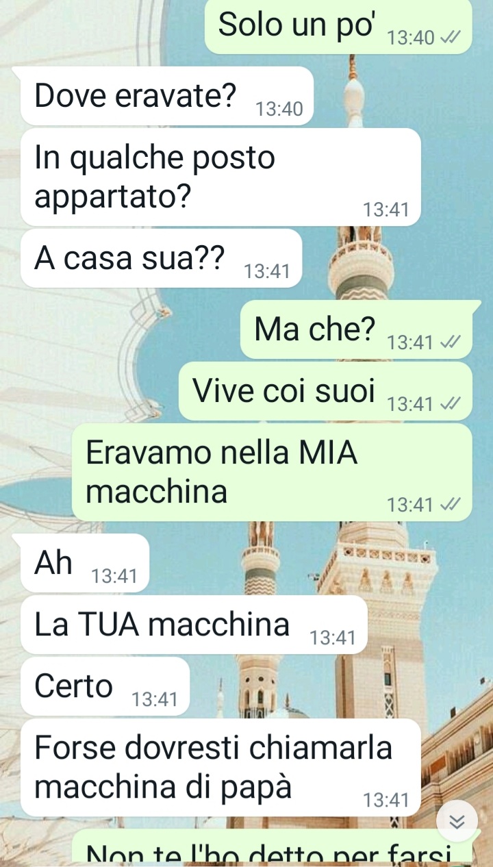The width and height of the screenshot is (493, 867).
Task: Select the "In qualche posto appartato?" message
Action: 220,177
